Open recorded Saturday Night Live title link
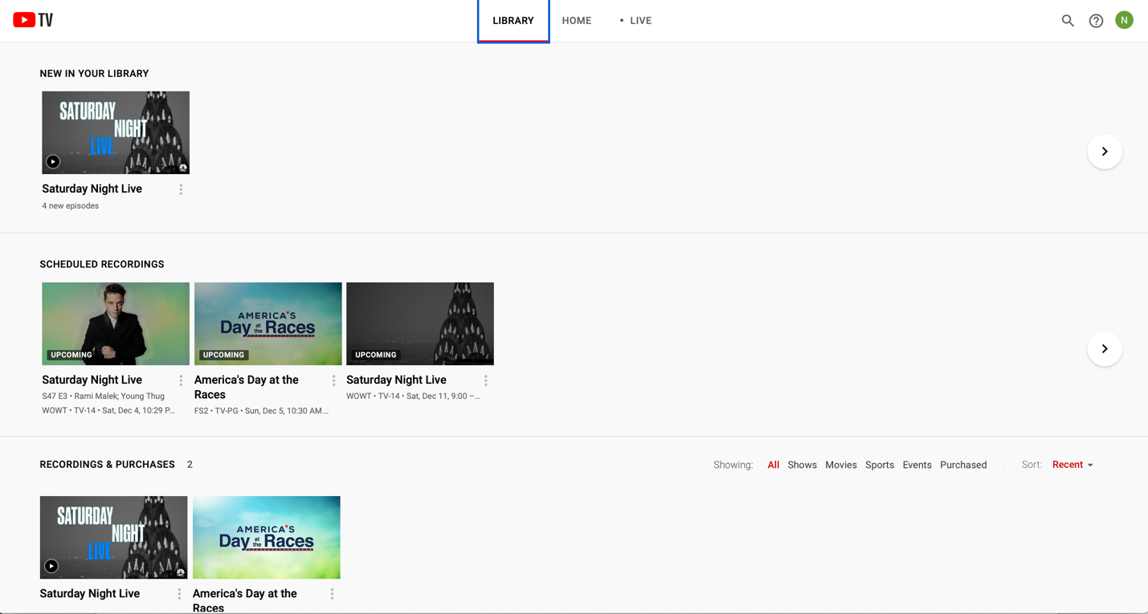 90,593
